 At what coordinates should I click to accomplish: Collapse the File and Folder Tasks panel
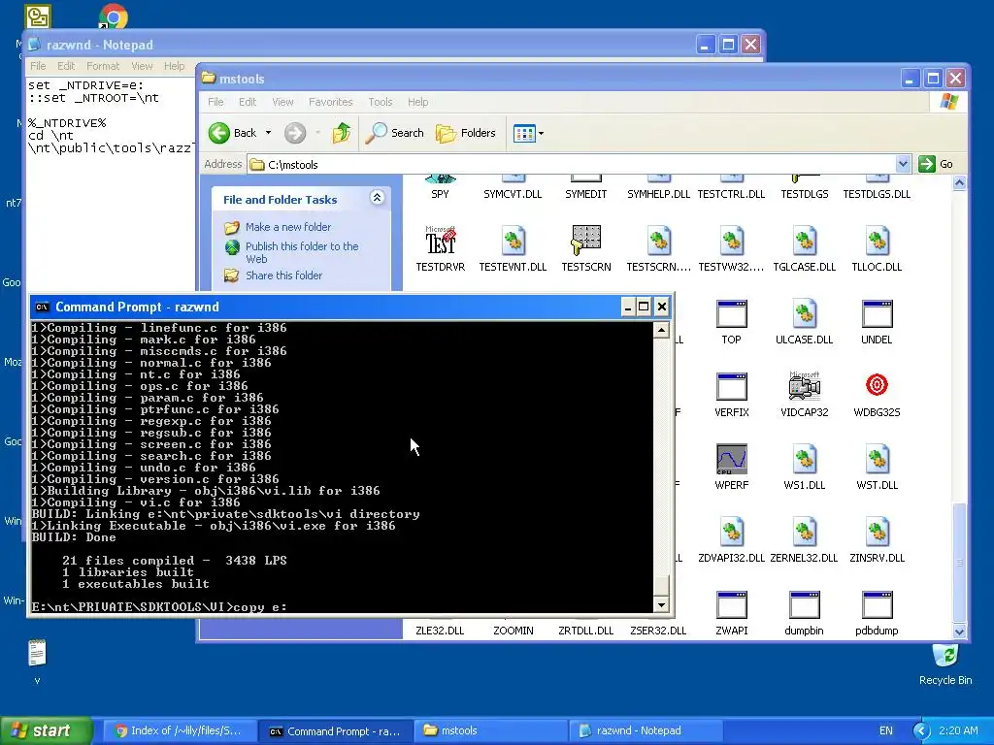(x=377, y=198)
